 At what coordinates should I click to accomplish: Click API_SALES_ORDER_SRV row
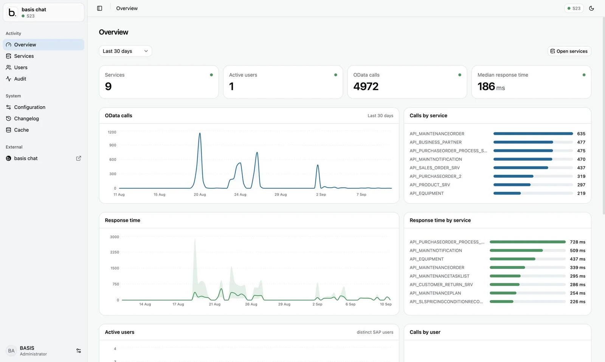pyautogui.click(x=497, y=168)
